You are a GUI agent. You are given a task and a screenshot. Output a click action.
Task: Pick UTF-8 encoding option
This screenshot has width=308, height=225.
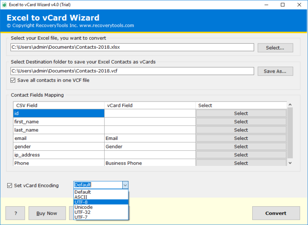coord(101,202)
